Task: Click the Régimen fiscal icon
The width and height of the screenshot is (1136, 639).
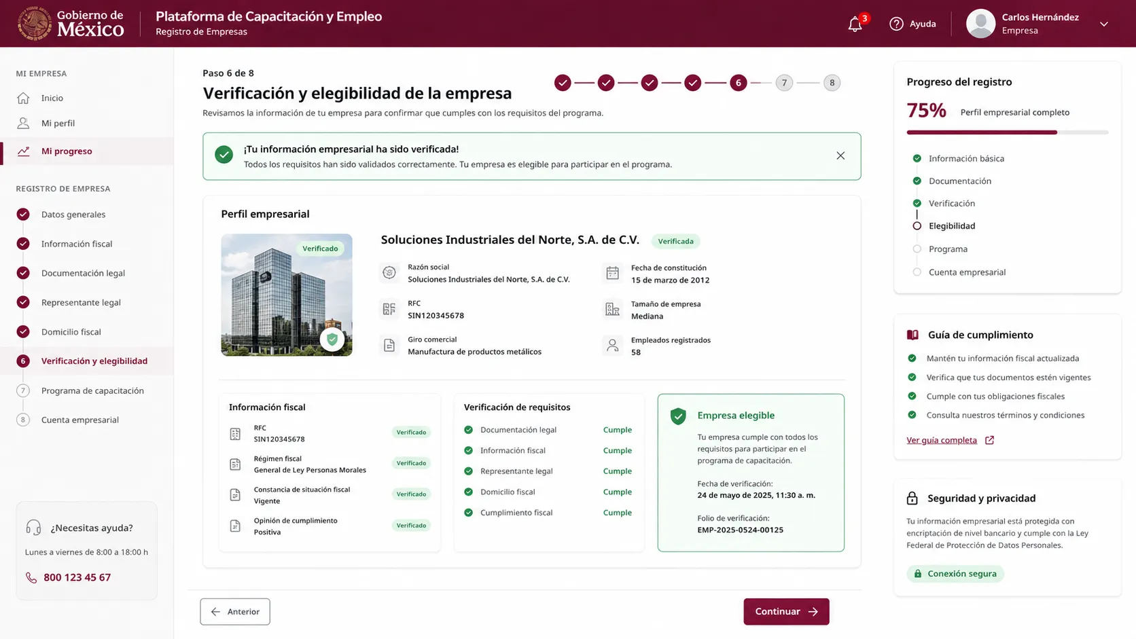Action: [235, 464]
